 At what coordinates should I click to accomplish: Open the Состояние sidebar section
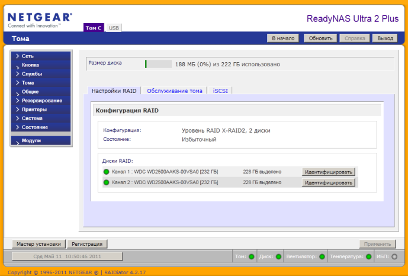(x=41, y=127)
